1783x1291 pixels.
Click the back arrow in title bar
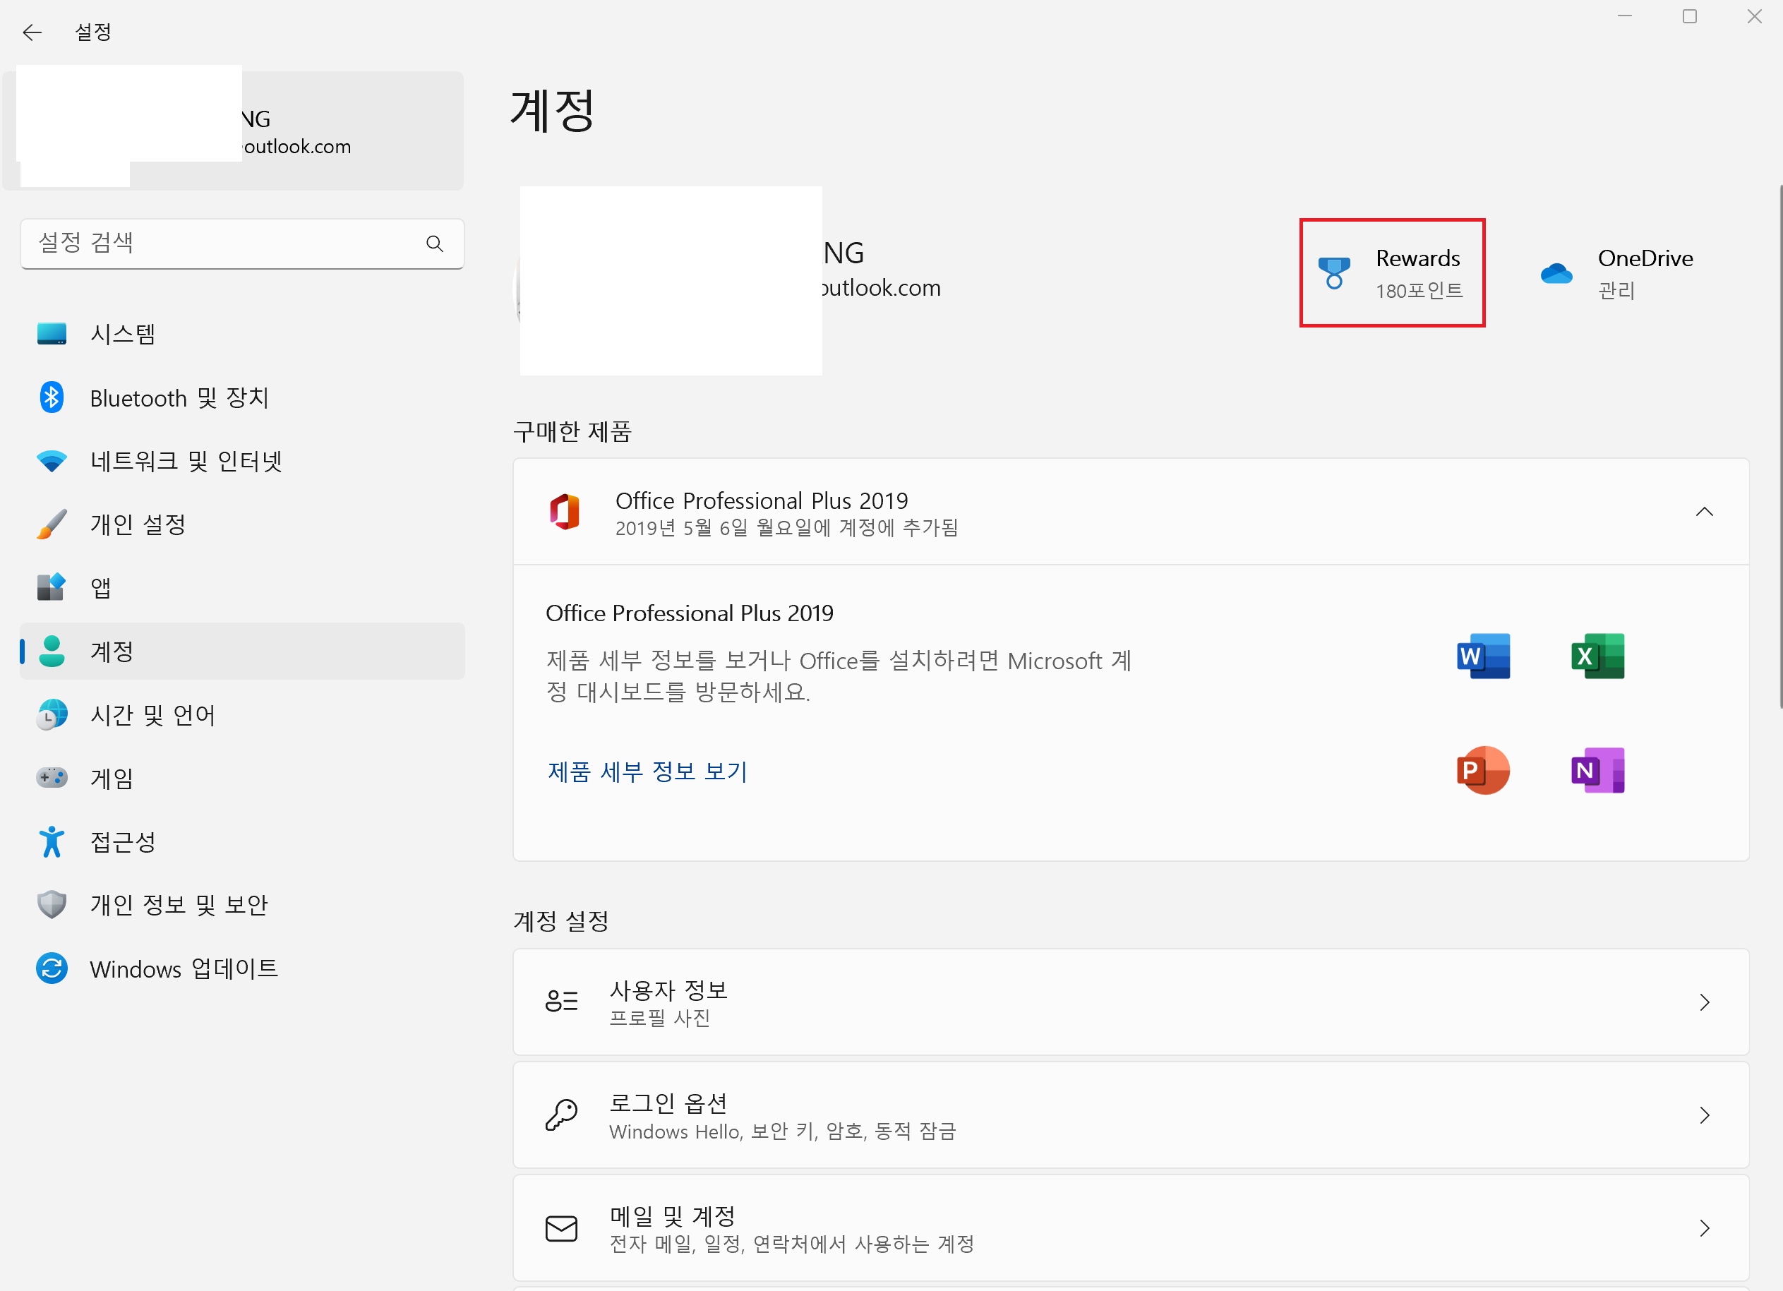click(32, 32)
